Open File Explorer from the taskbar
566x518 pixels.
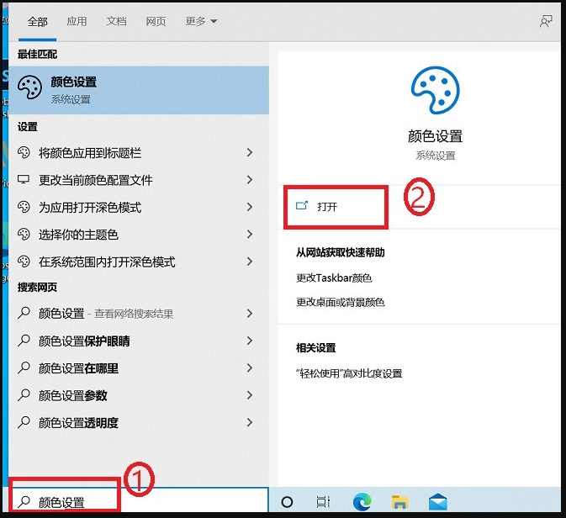[x=401, y=502]
